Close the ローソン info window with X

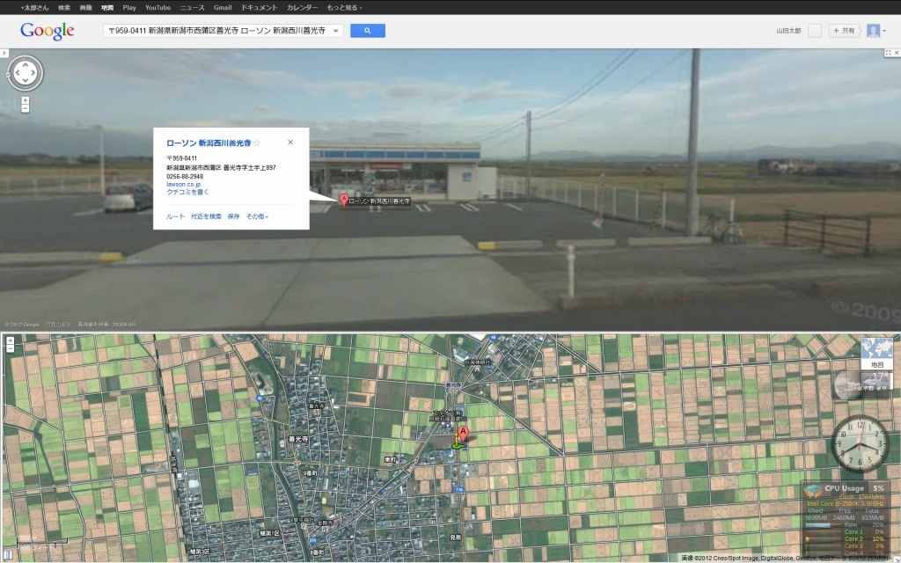pos(290,142)
